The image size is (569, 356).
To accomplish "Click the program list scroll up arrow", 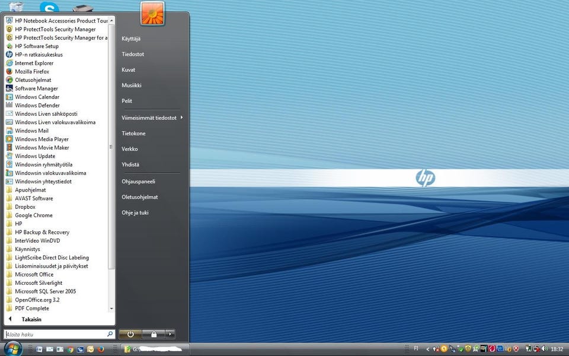I will coord(111,21).
